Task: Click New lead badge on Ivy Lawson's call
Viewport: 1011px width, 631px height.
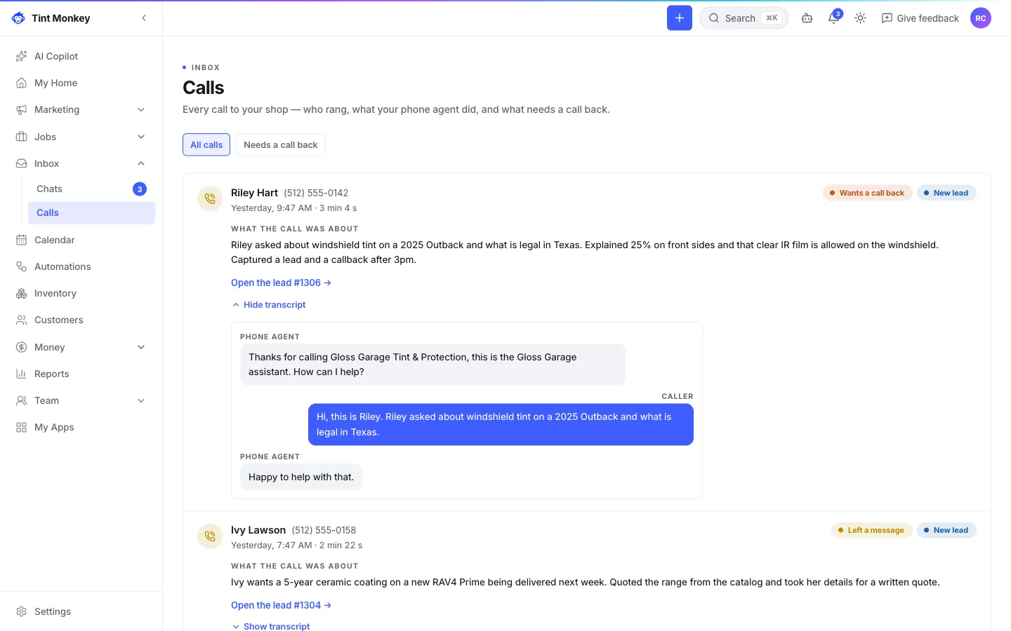Action: pyautogui.click(x=946, y=530)
